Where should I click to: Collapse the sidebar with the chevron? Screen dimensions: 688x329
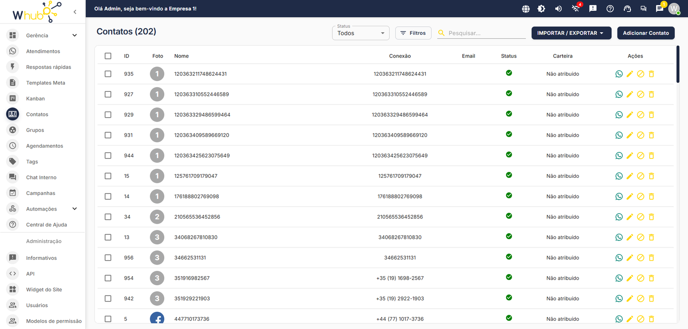(x=75, y=12)
